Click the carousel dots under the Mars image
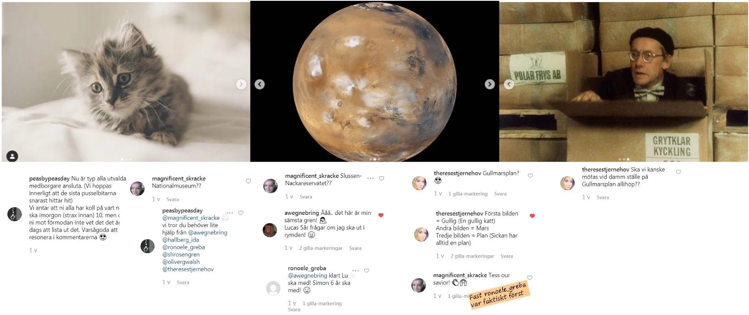Screen dimensions: 749x315 tap(374, 159)
